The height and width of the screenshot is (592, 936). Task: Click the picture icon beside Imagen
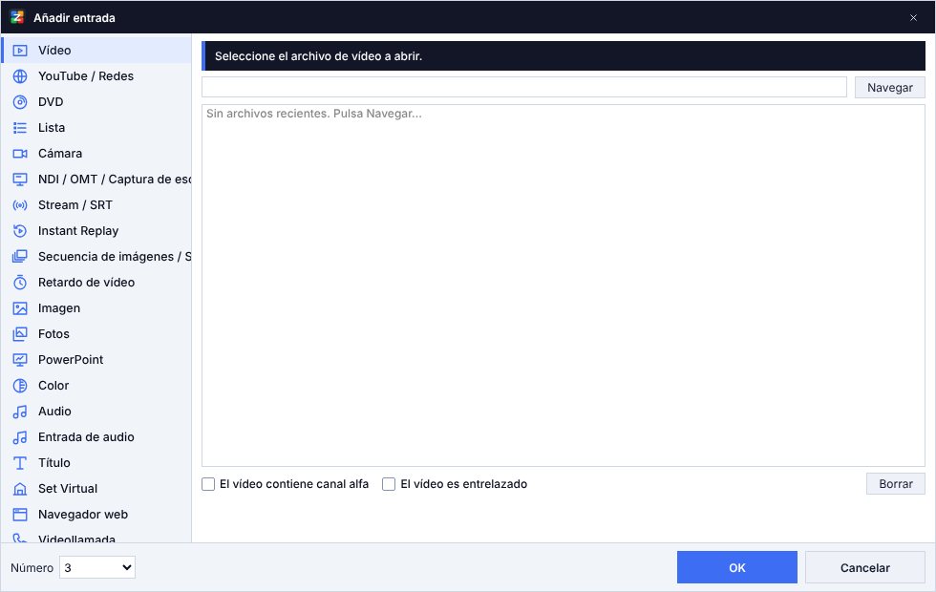(20, 307)
